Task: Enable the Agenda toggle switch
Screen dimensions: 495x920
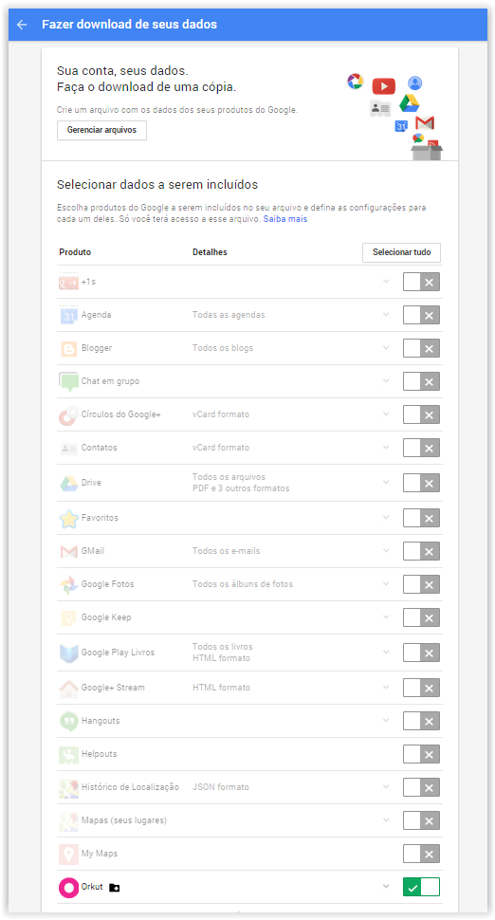Action: coord(421,315)
